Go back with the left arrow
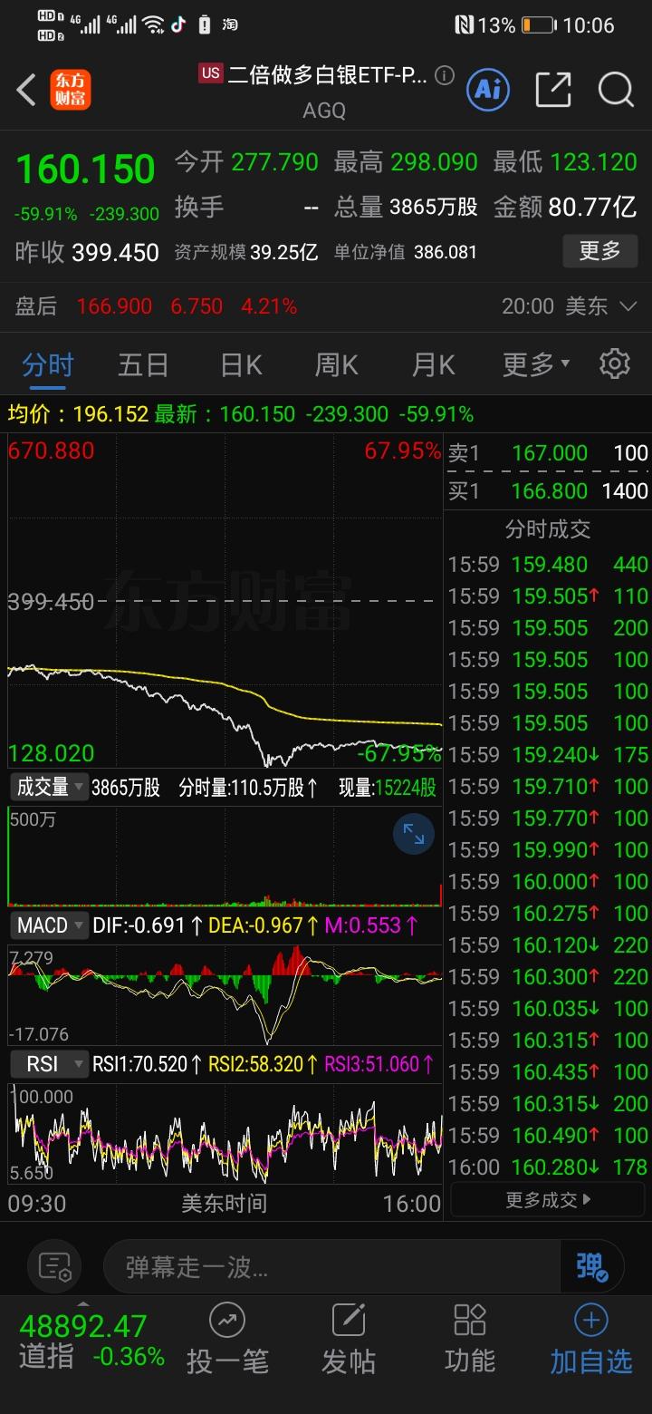This screenshot has height=1414, width=652. pyautogui.click(x=27, y=90)
